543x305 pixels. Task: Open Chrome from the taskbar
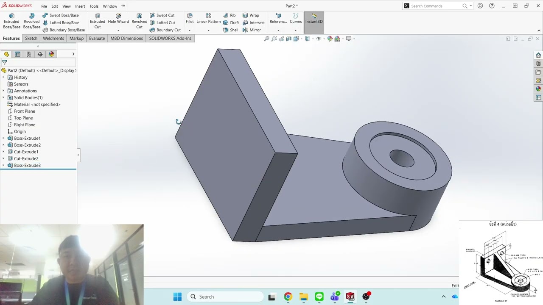[x=288, y=297]
